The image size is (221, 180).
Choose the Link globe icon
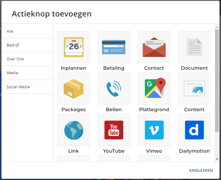coord(73,130)
